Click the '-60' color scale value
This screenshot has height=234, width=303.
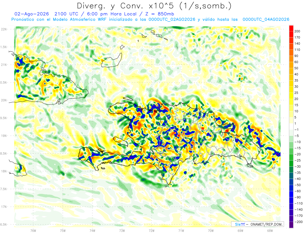298,191
